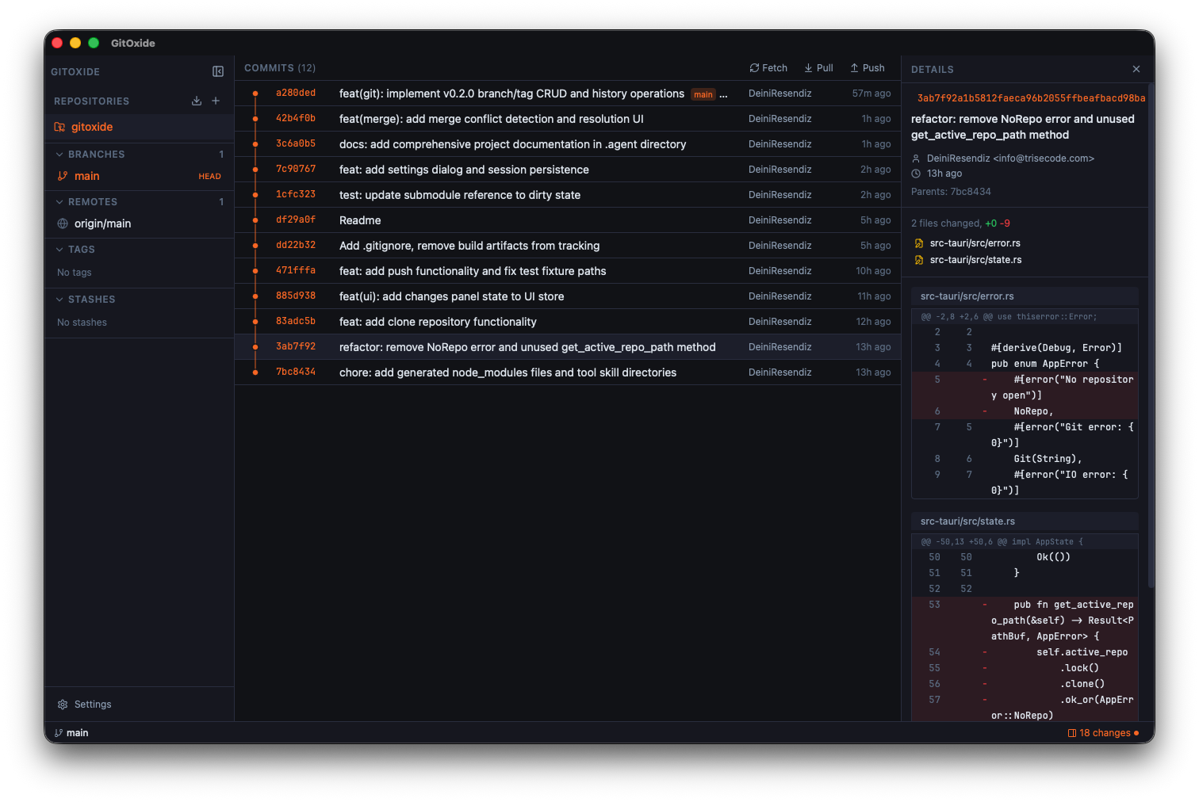This screenshot has height=802, width=1199.
Task: Click the branch icon beside main in sidebar
Action: point(63,176)
